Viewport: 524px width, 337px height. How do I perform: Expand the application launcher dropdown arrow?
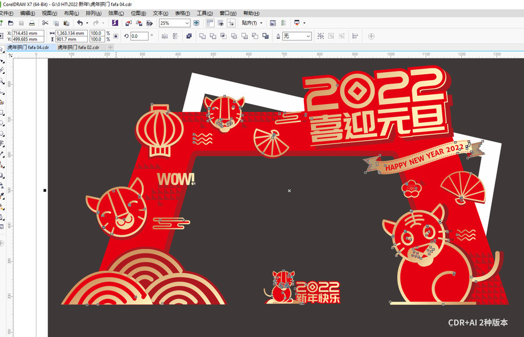point(304,23)
